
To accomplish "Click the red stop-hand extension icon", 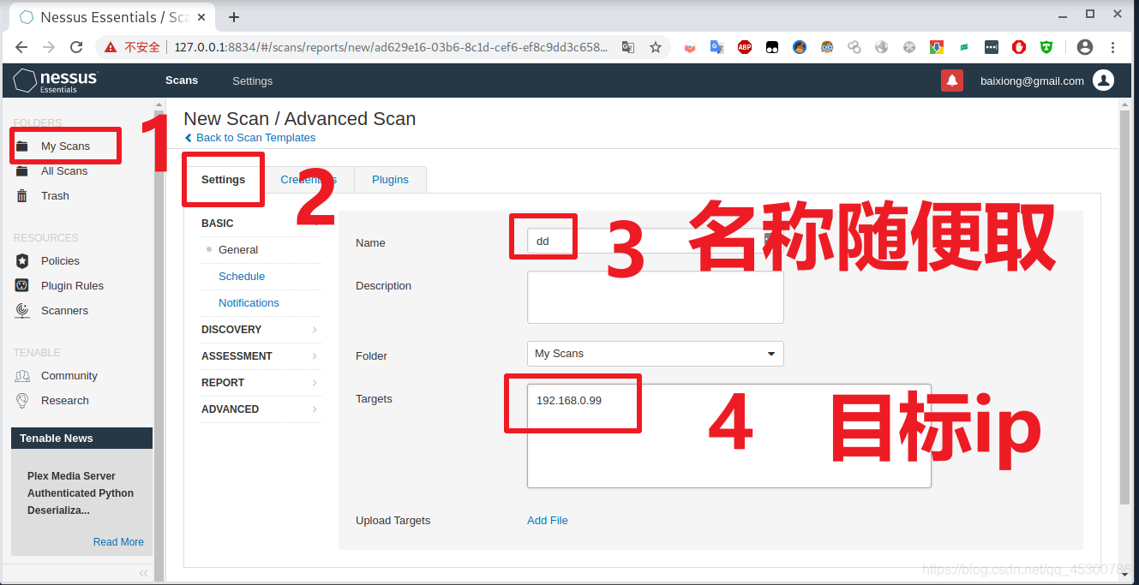I will click(x=1019, y=47).
